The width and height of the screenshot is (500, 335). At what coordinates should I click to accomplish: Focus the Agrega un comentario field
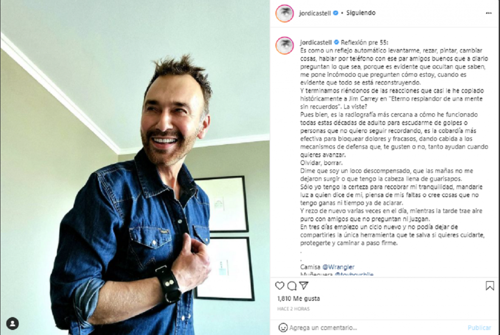pyautogui.click(x=376, y=328)
